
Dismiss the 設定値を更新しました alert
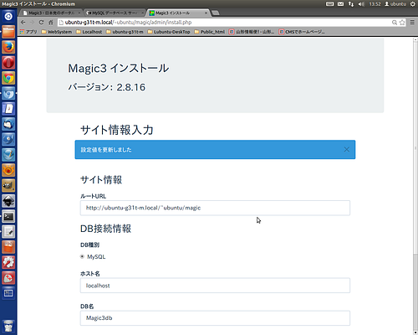pyautogui.click(x=346, y=150)
